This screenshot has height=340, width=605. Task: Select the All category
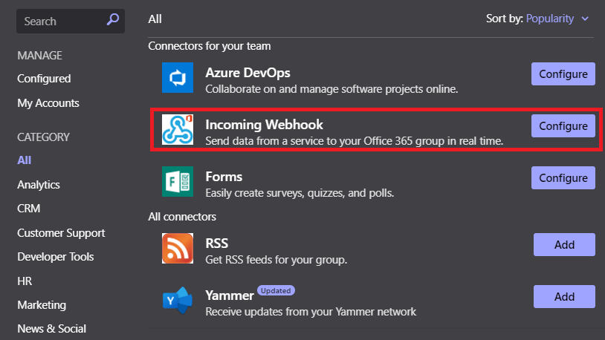point(25,160)
